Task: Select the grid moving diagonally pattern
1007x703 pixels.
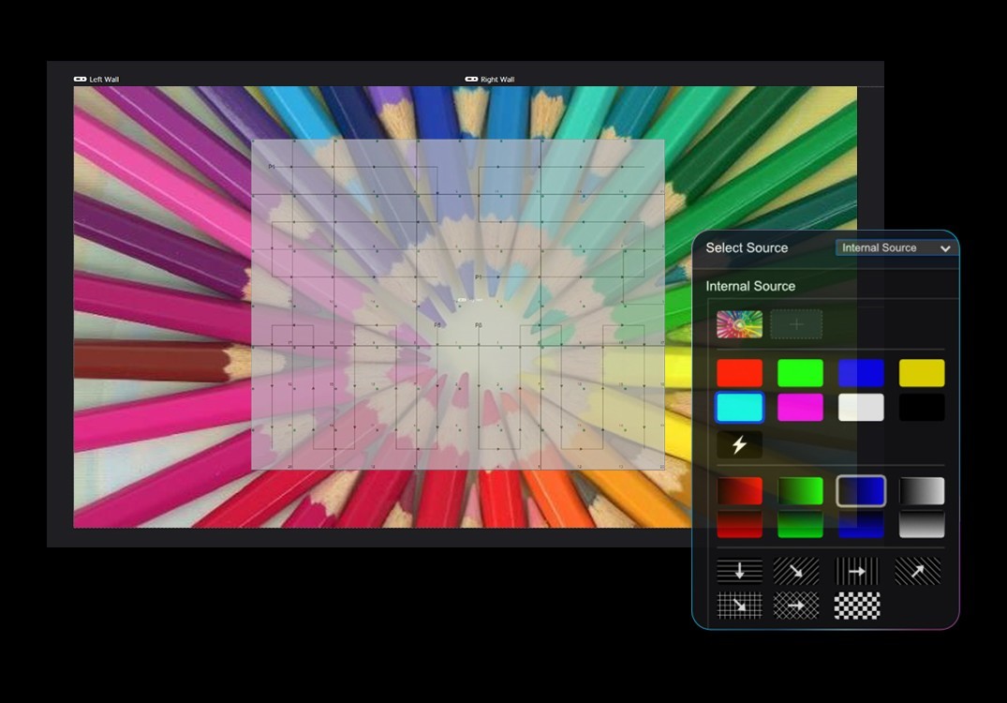Action: [x=739, y=606]
